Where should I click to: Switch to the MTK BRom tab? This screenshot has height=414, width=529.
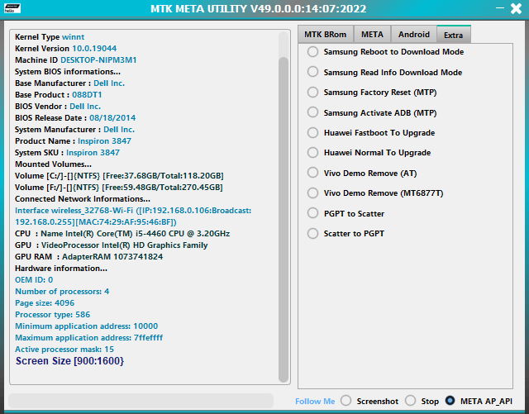click(325, 35)
